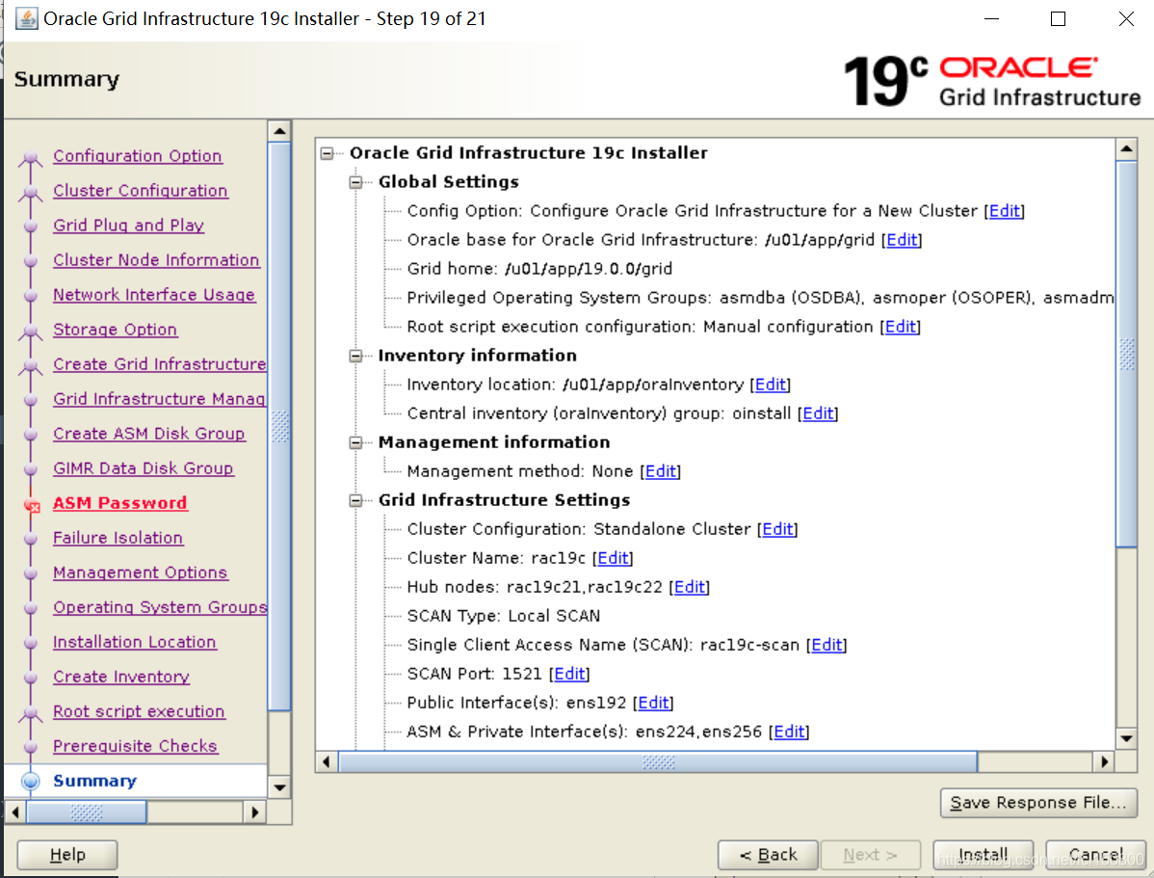
Task: Select SCAN Type: Local SCAN row
Action: pyautogui.click(x=504, y=616)
